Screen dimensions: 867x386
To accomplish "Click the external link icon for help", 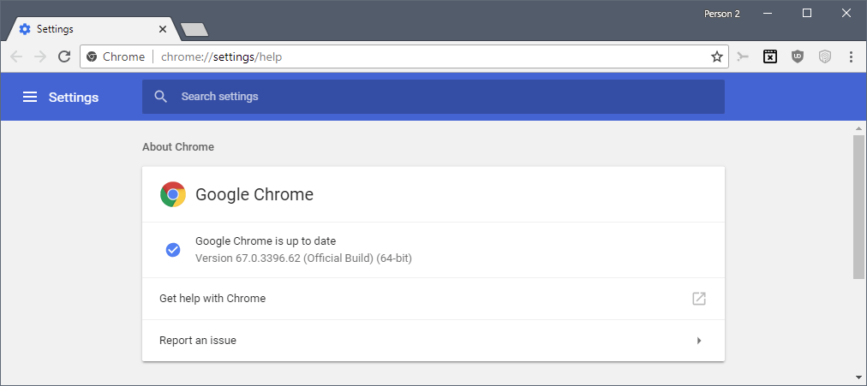I will [x=699, y=299].
